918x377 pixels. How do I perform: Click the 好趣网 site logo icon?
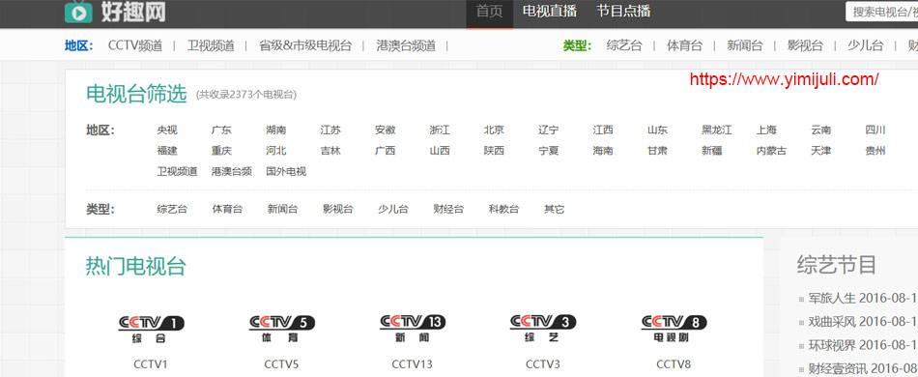[78, 12]
